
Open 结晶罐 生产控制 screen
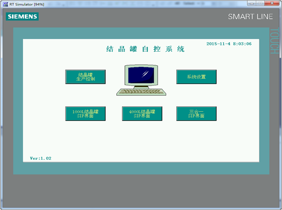(85, 77)
